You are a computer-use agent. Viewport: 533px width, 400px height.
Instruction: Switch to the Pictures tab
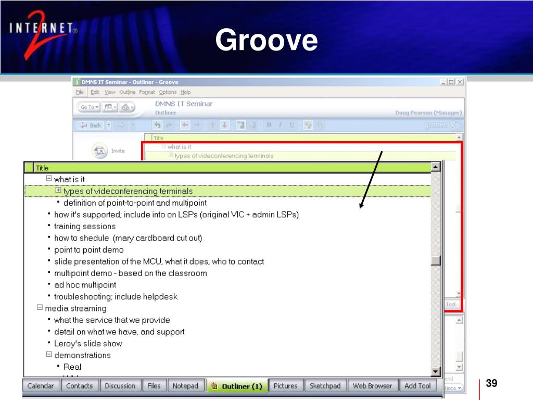click(x=285, y=386)
